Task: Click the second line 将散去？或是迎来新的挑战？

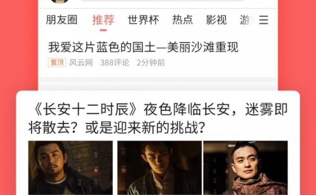Action: [116, 128]
